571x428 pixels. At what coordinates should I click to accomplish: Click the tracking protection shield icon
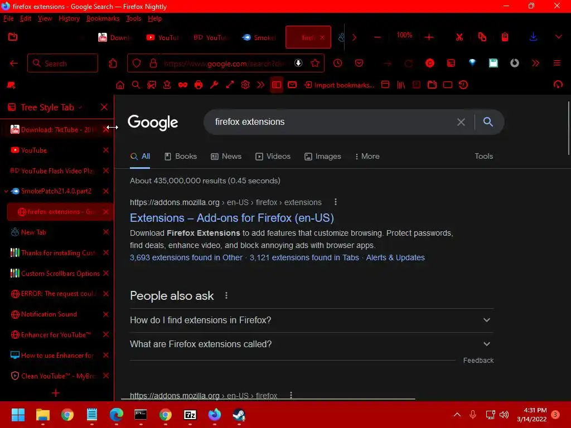point(137,64)
